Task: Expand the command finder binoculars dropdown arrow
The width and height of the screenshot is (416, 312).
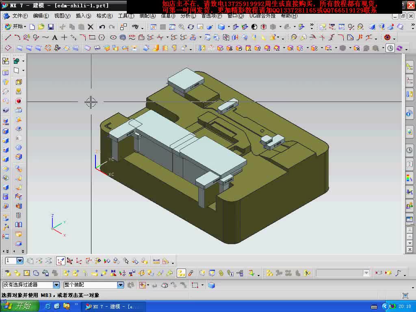Action: click(142, 28)
